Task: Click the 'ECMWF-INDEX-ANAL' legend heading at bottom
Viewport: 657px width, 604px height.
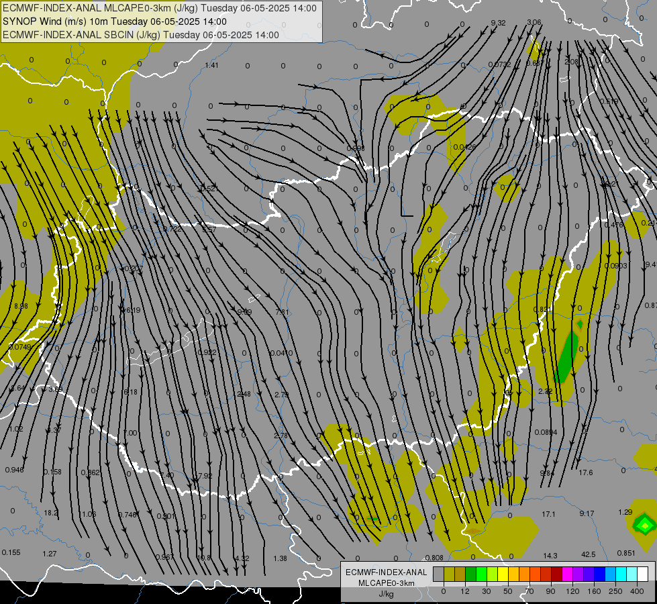Action: [x=386, y=572]
